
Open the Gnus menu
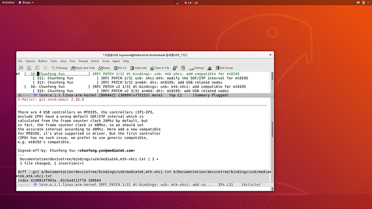pyautogui.click(x=63, y=61)
